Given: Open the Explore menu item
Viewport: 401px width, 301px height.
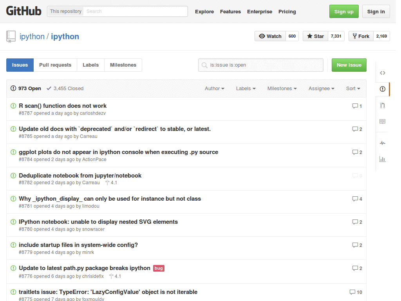Looking at the screenshot, I should click(x=204, y=11).
